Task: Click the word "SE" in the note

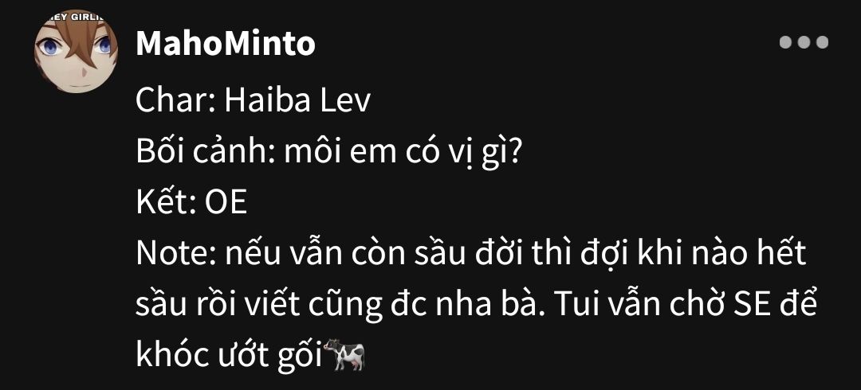Action: (x=754, y=305)
